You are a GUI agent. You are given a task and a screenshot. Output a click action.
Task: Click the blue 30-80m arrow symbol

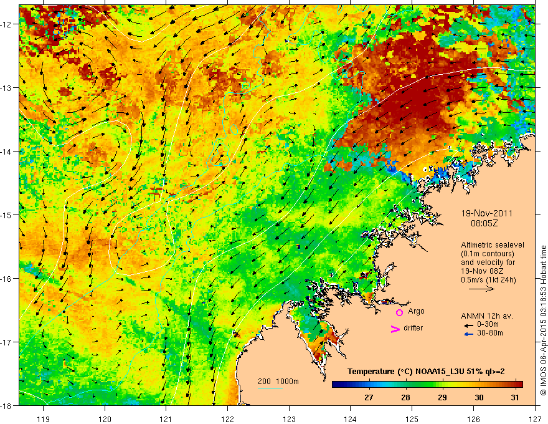pos(468,334)
